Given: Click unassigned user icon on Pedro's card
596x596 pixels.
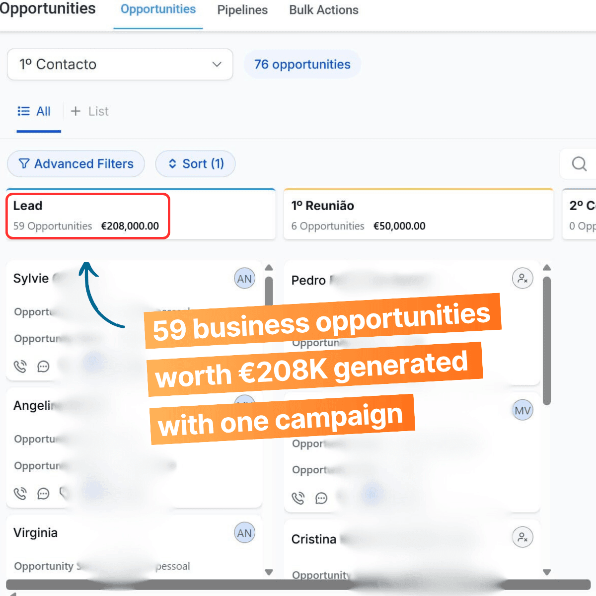Looking at the screenshot, I should [x=522, y=278].
